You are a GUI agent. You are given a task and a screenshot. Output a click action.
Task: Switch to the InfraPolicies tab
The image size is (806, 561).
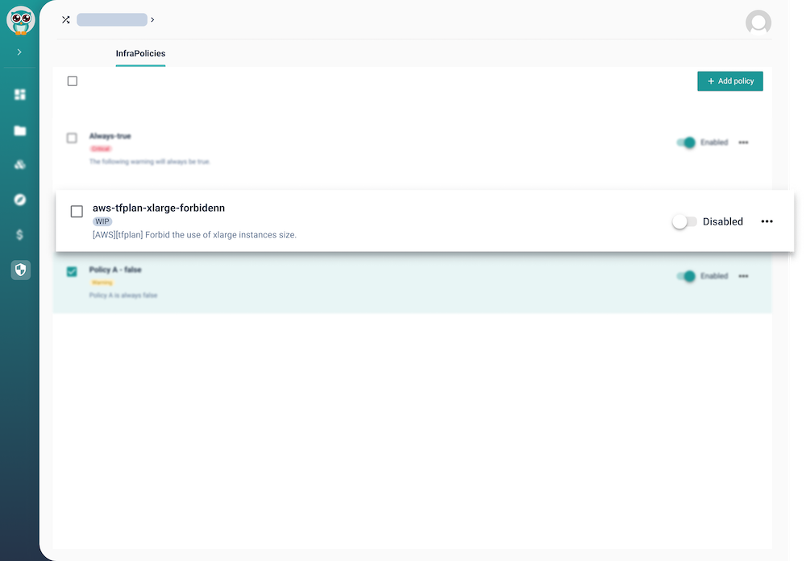140,53
